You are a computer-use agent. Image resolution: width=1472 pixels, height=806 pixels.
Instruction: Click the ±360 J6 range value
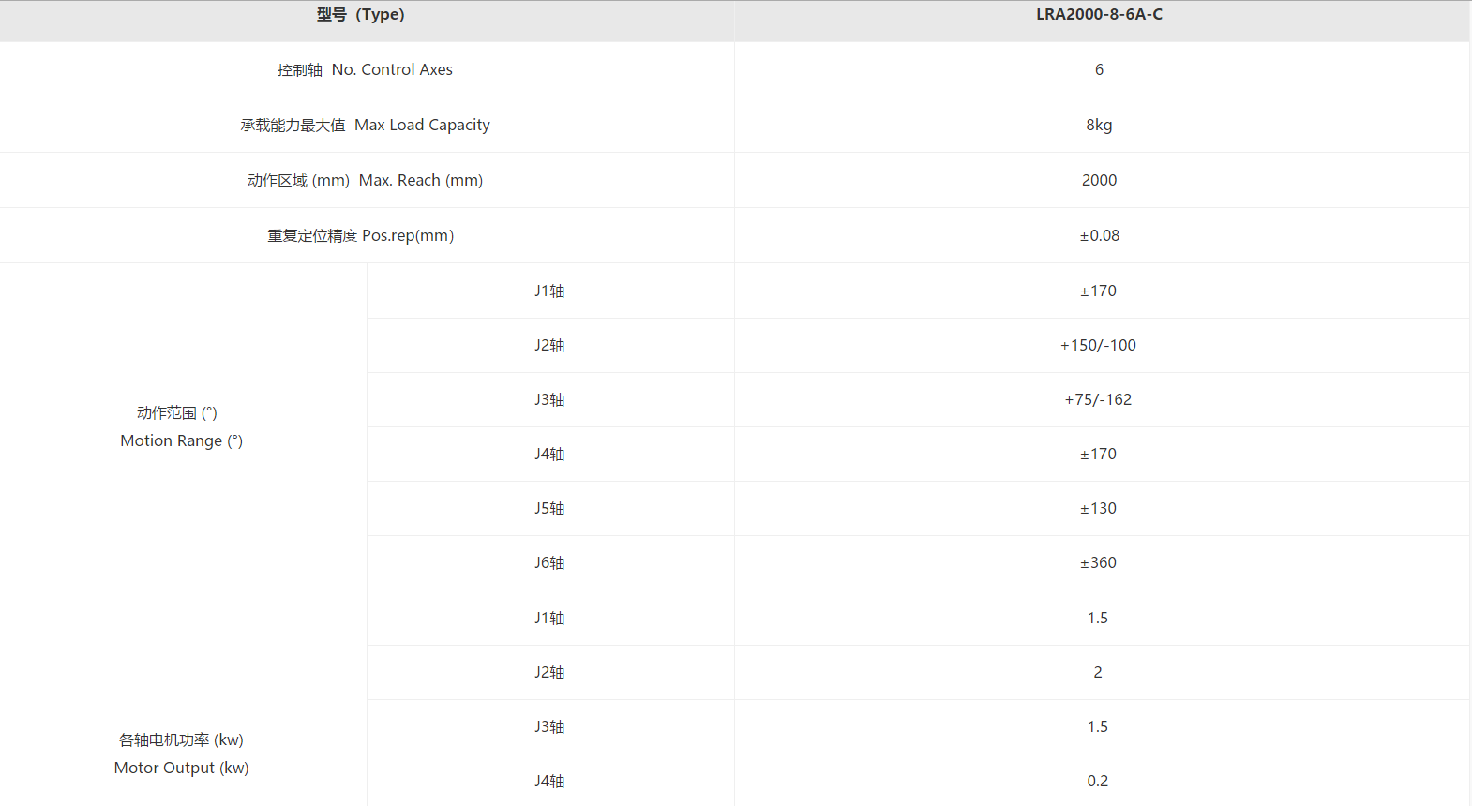pos(1098,563)
